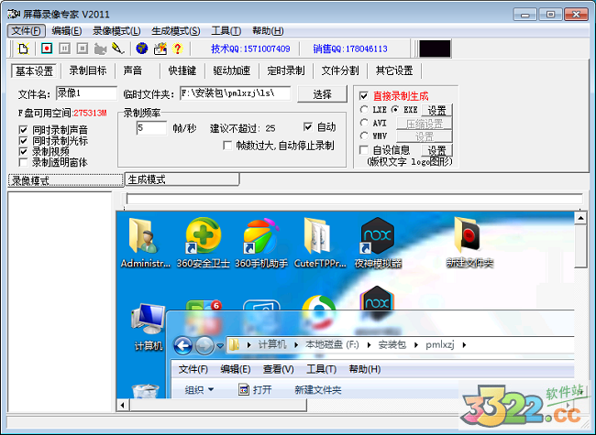
Task: Select the AVI format radio button
Action: (x=365, y=123)
